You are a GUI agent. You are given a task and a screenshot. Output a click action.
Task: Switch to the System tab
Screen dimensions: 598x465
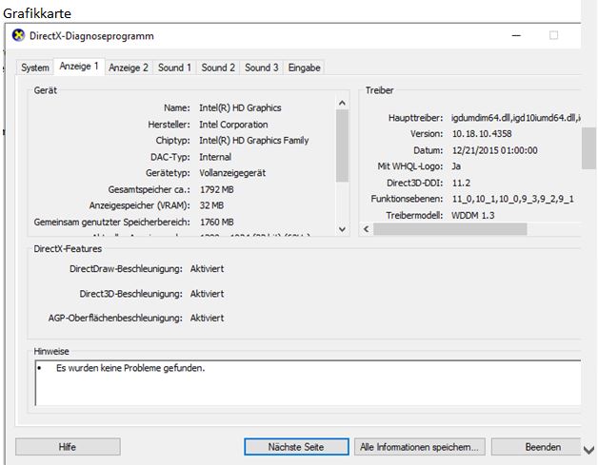[x=35, y=68]
